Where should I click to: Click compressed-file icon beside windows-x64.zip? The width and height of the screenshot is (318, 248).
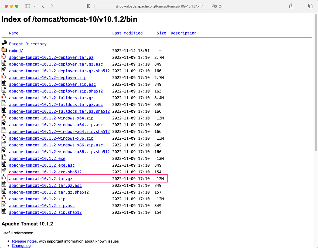[4, 117]
